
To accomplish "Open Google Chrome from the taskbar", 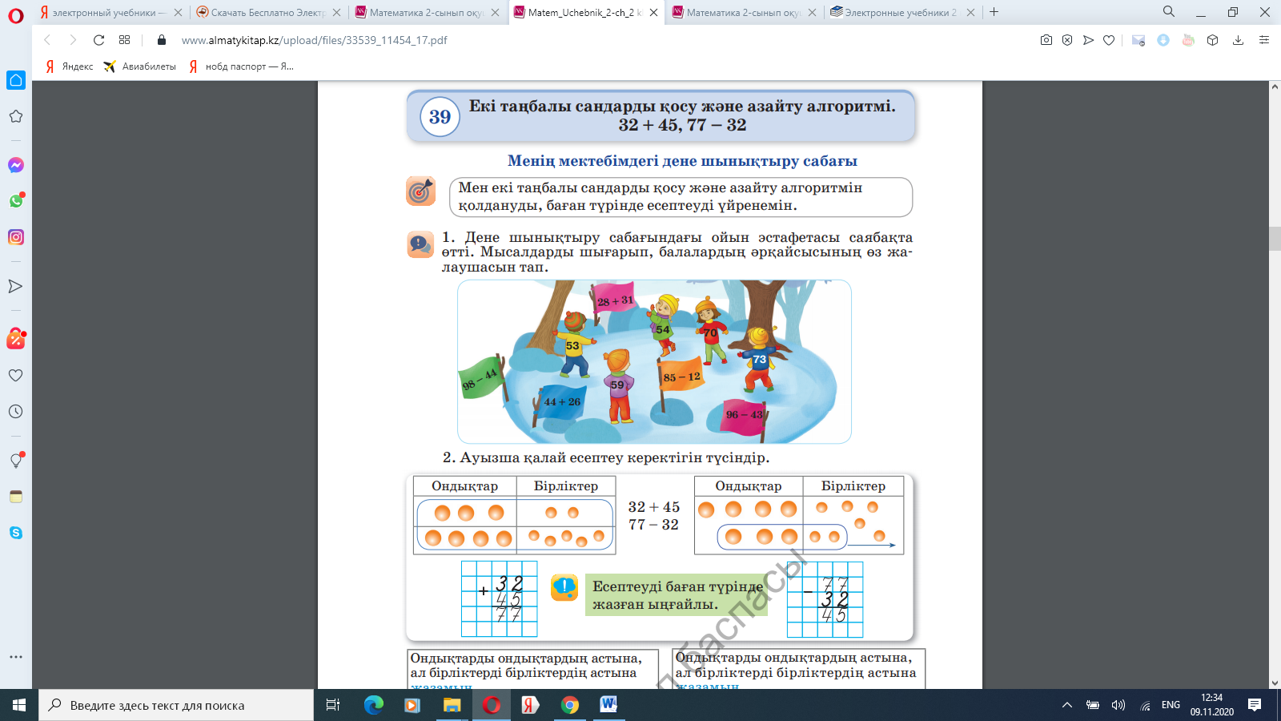I will click(570, 705).
